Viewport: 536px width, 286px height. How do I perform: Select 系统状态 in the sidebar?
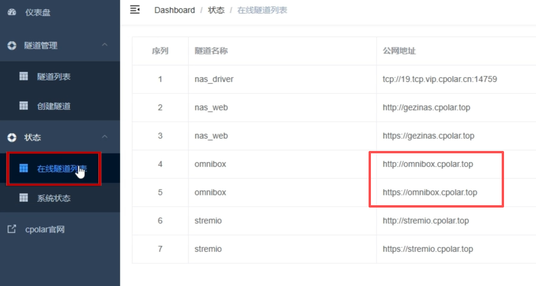tap(54, 198)
